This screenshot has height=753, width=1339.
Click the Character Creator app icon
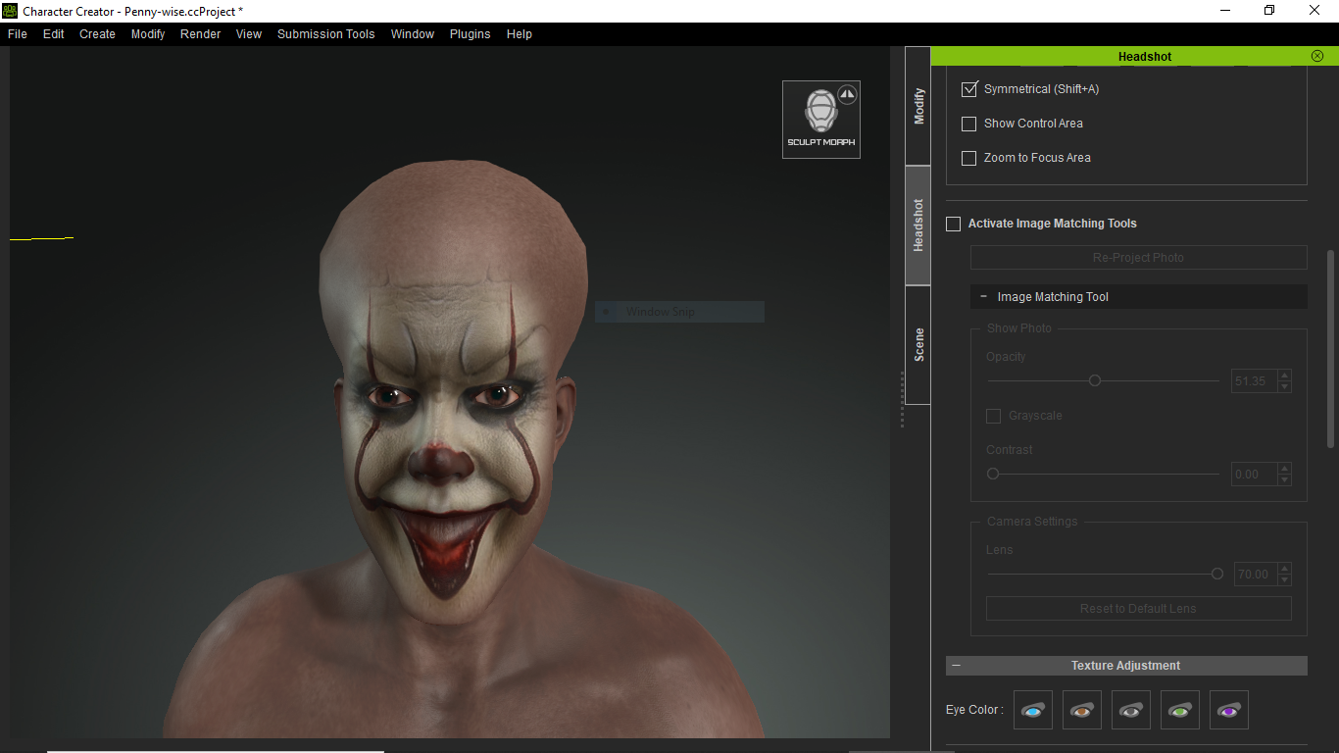pos(10,11)
